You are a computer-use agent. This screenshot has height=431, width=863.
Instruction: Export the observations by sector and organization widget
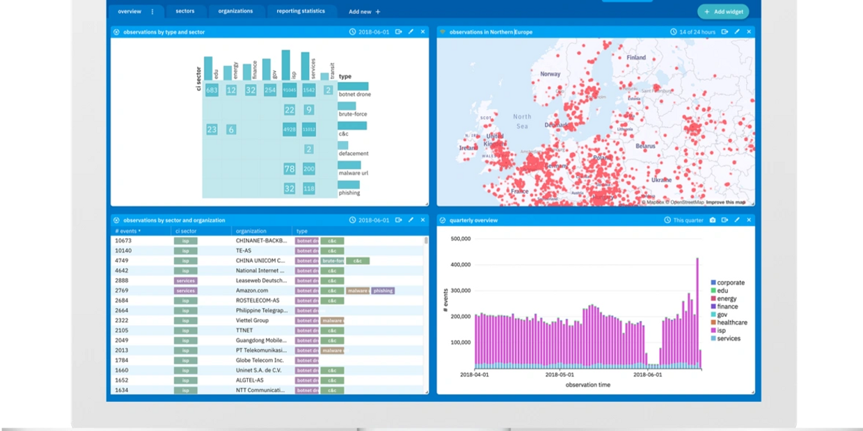tap(399, 220)
